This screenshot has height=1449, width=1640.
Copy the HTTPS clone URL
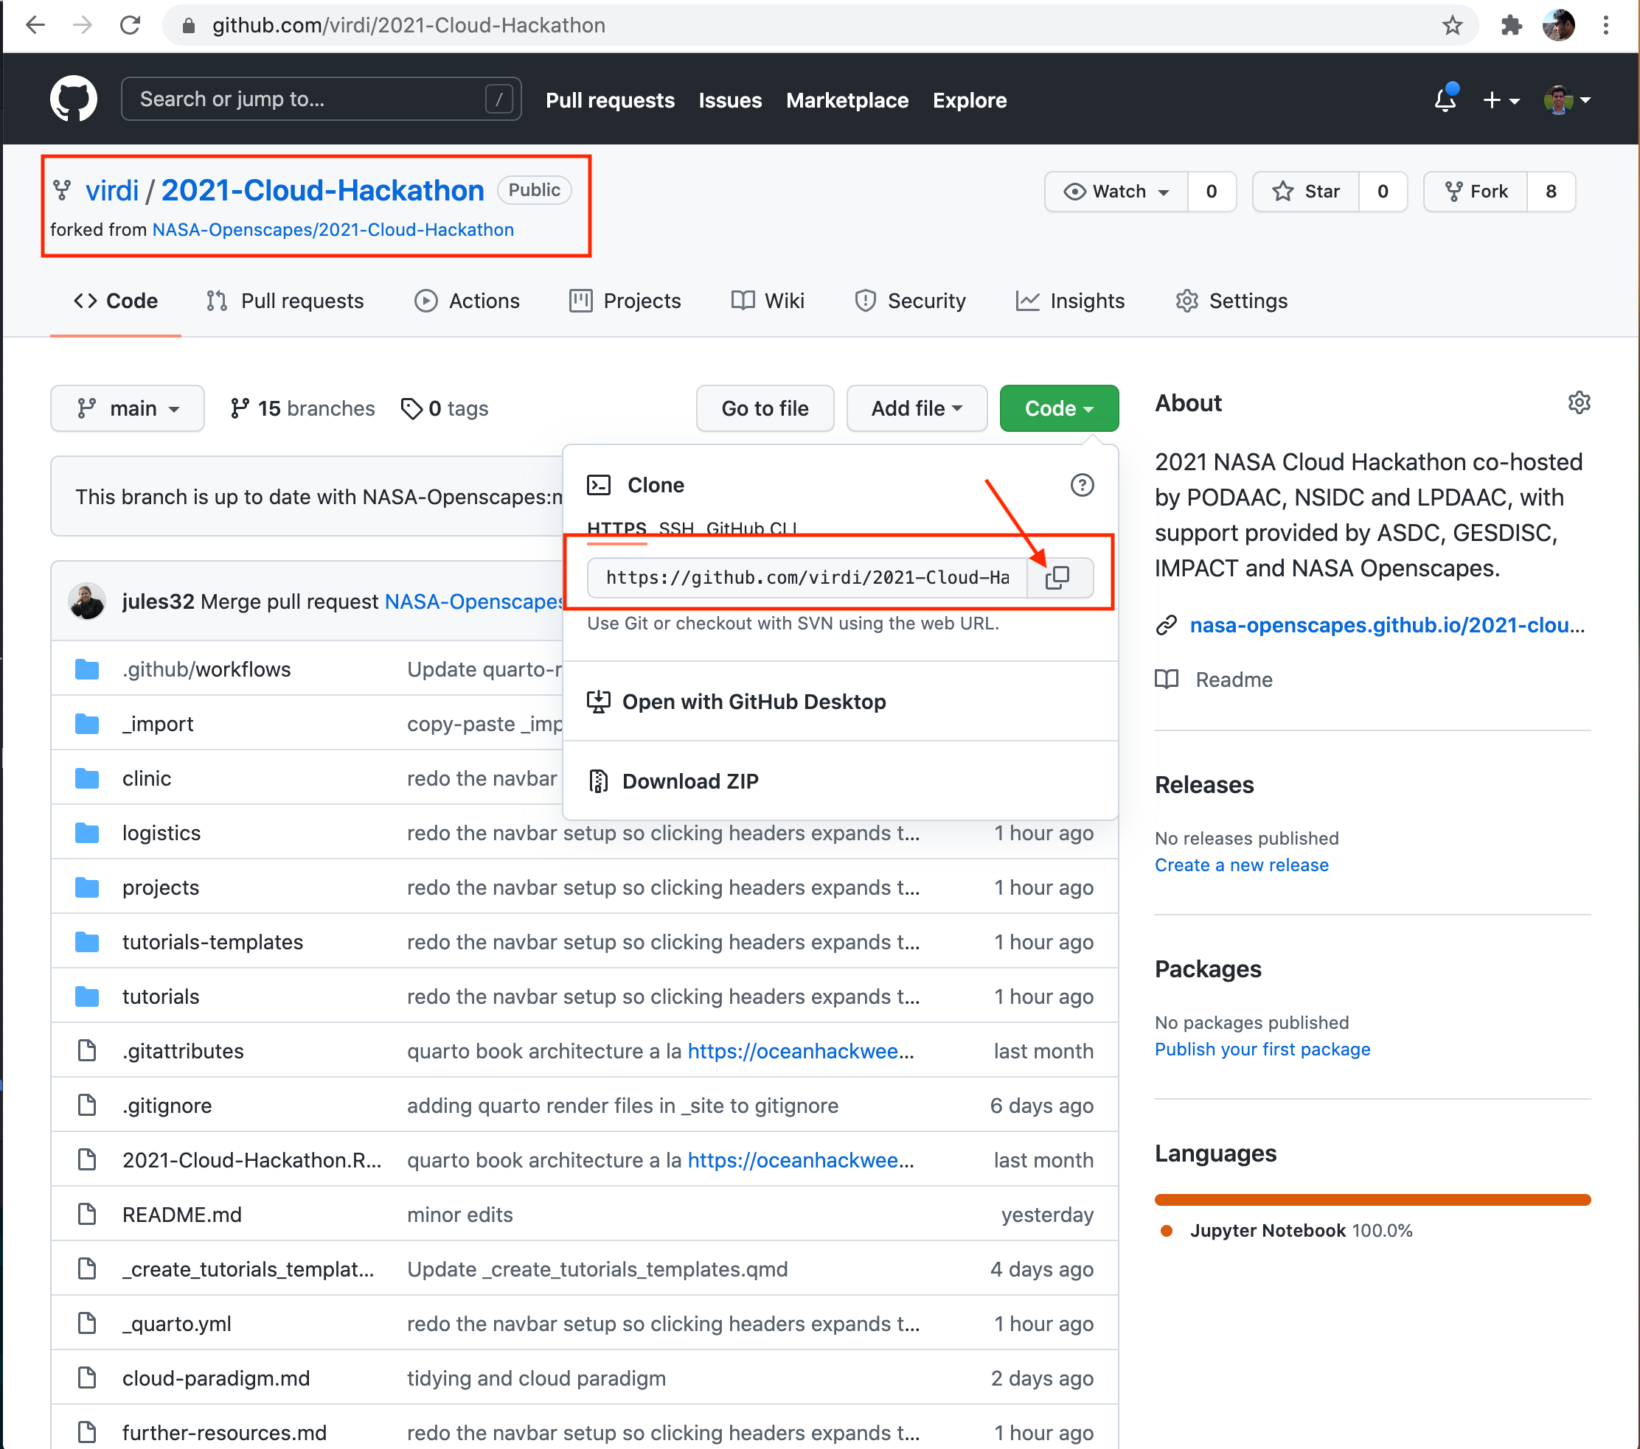click(1058, 577)
